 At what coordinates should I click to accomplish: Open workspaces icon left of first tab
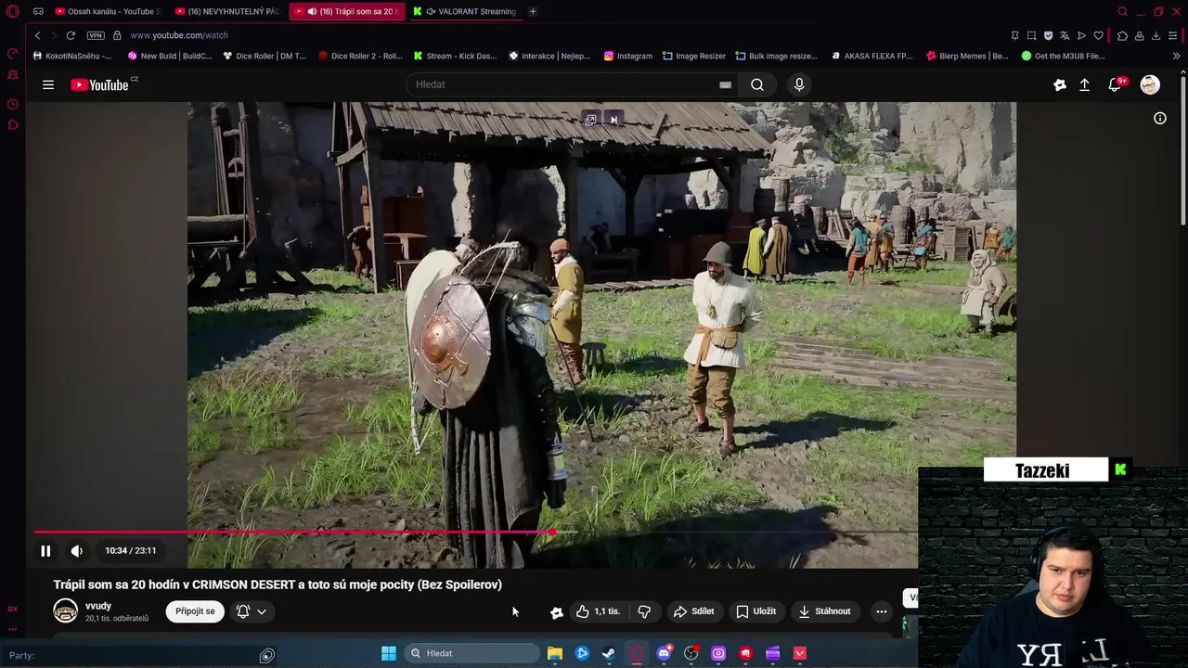(x=38, y=11)
